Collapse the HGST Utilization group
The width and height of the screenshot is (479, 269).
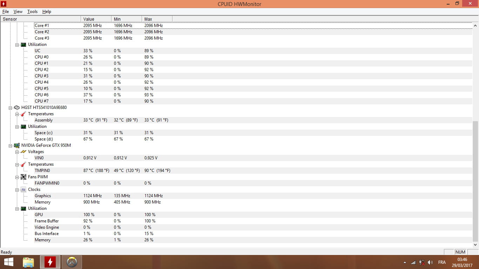(x=17, y=126)
